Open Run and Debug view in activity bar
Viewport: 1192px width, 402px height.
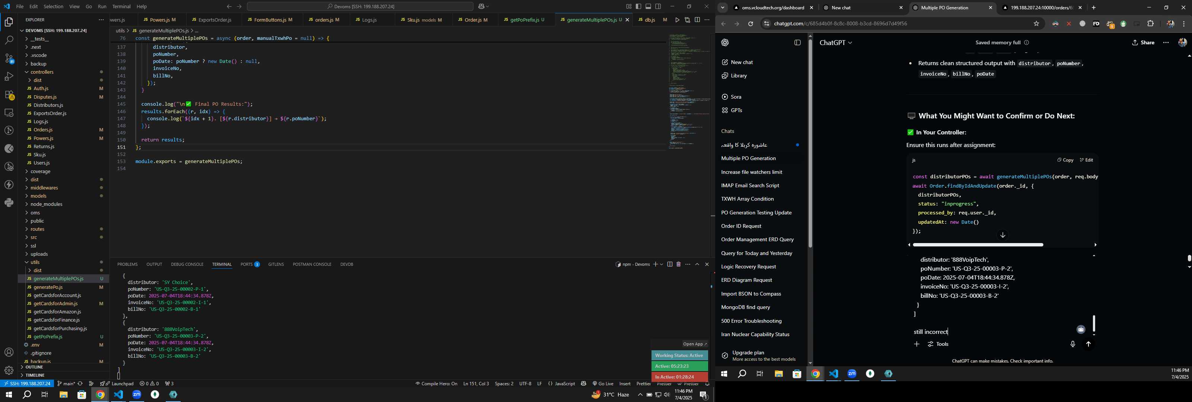point(9,76)
